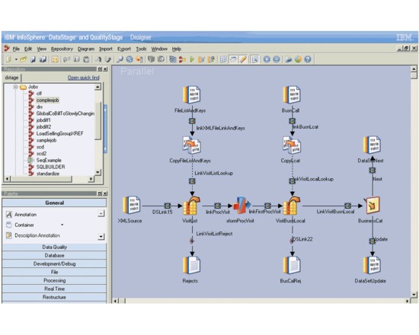
Task: Select the complexjob tree item
Action: [47, 100]
